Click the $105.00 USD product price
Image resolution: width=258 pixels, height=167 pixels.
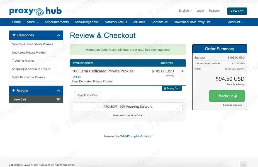pyautogui.click(x=162, y=71)
